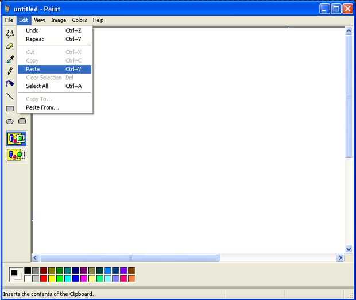
Task: Select the Eraser tool
Action: click(x=10, y=47)
